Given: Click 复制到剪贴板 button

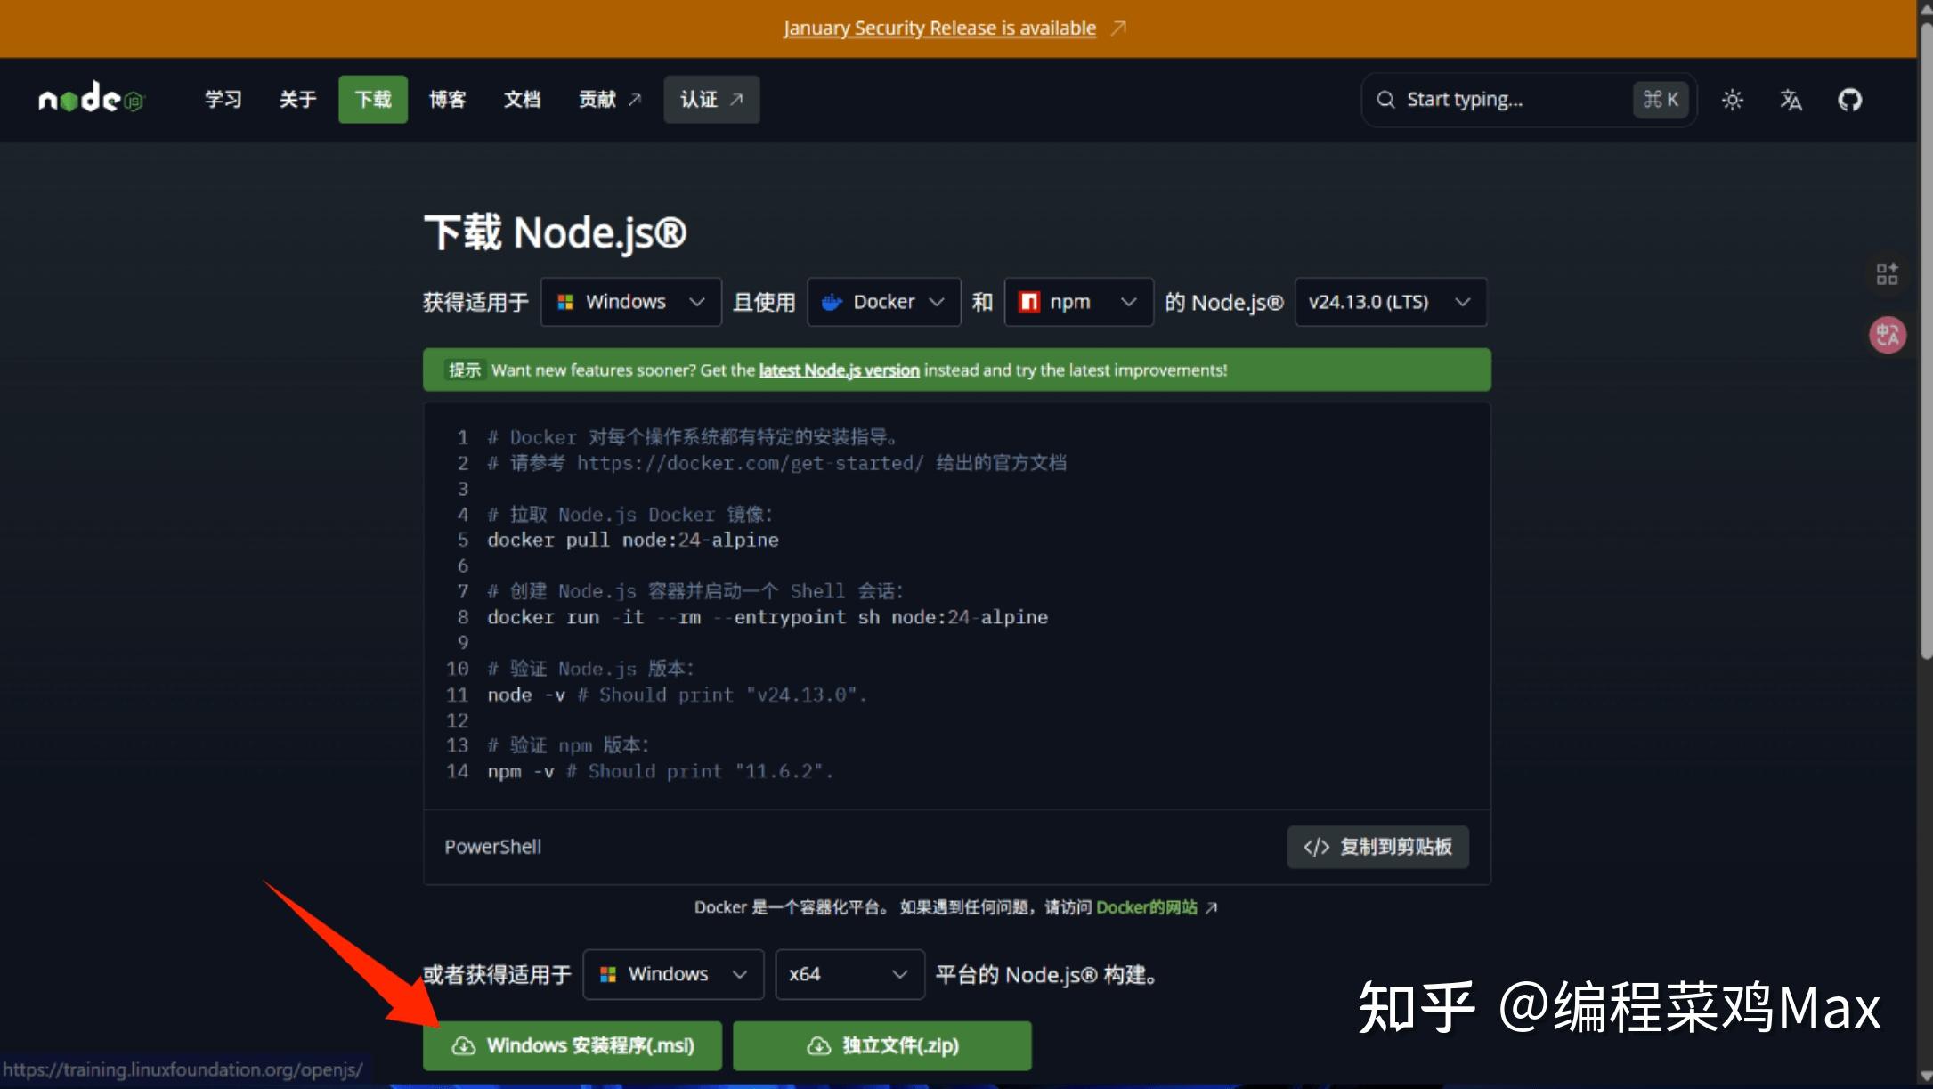Looking at the screenshot, I should click(x=1377, y=847).
